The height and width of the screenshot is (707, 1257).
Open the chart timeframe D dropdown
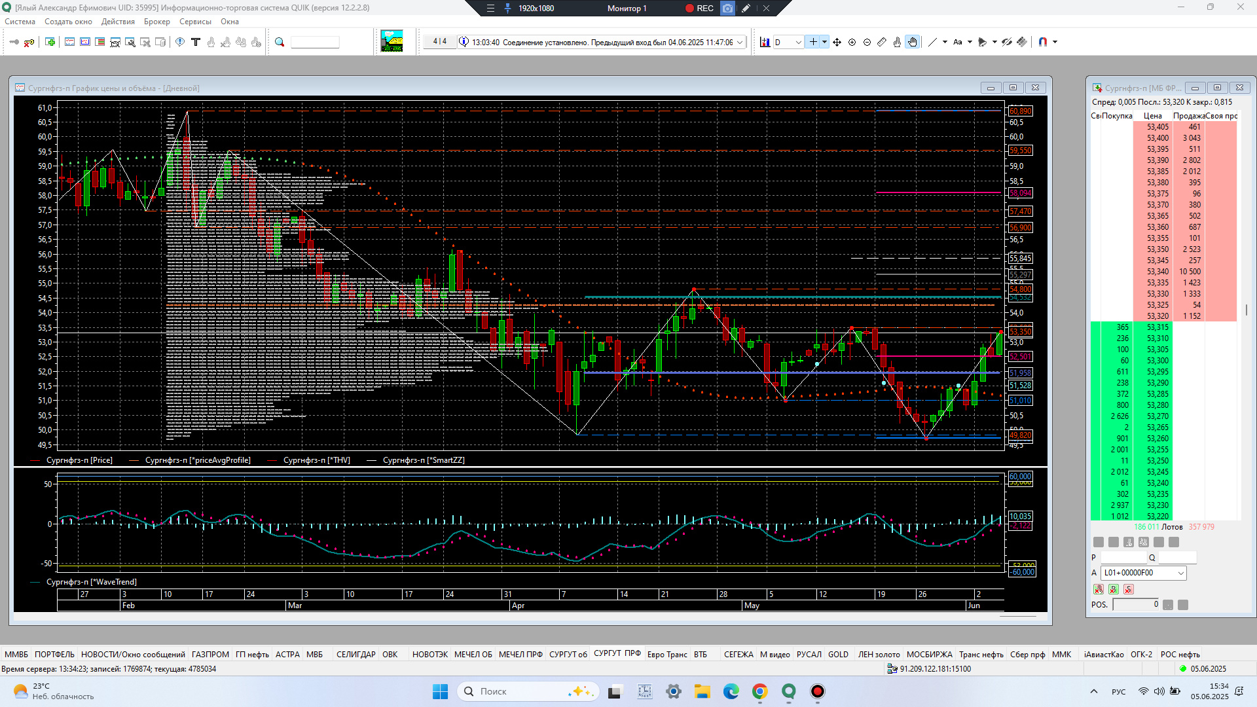[798, 42]
